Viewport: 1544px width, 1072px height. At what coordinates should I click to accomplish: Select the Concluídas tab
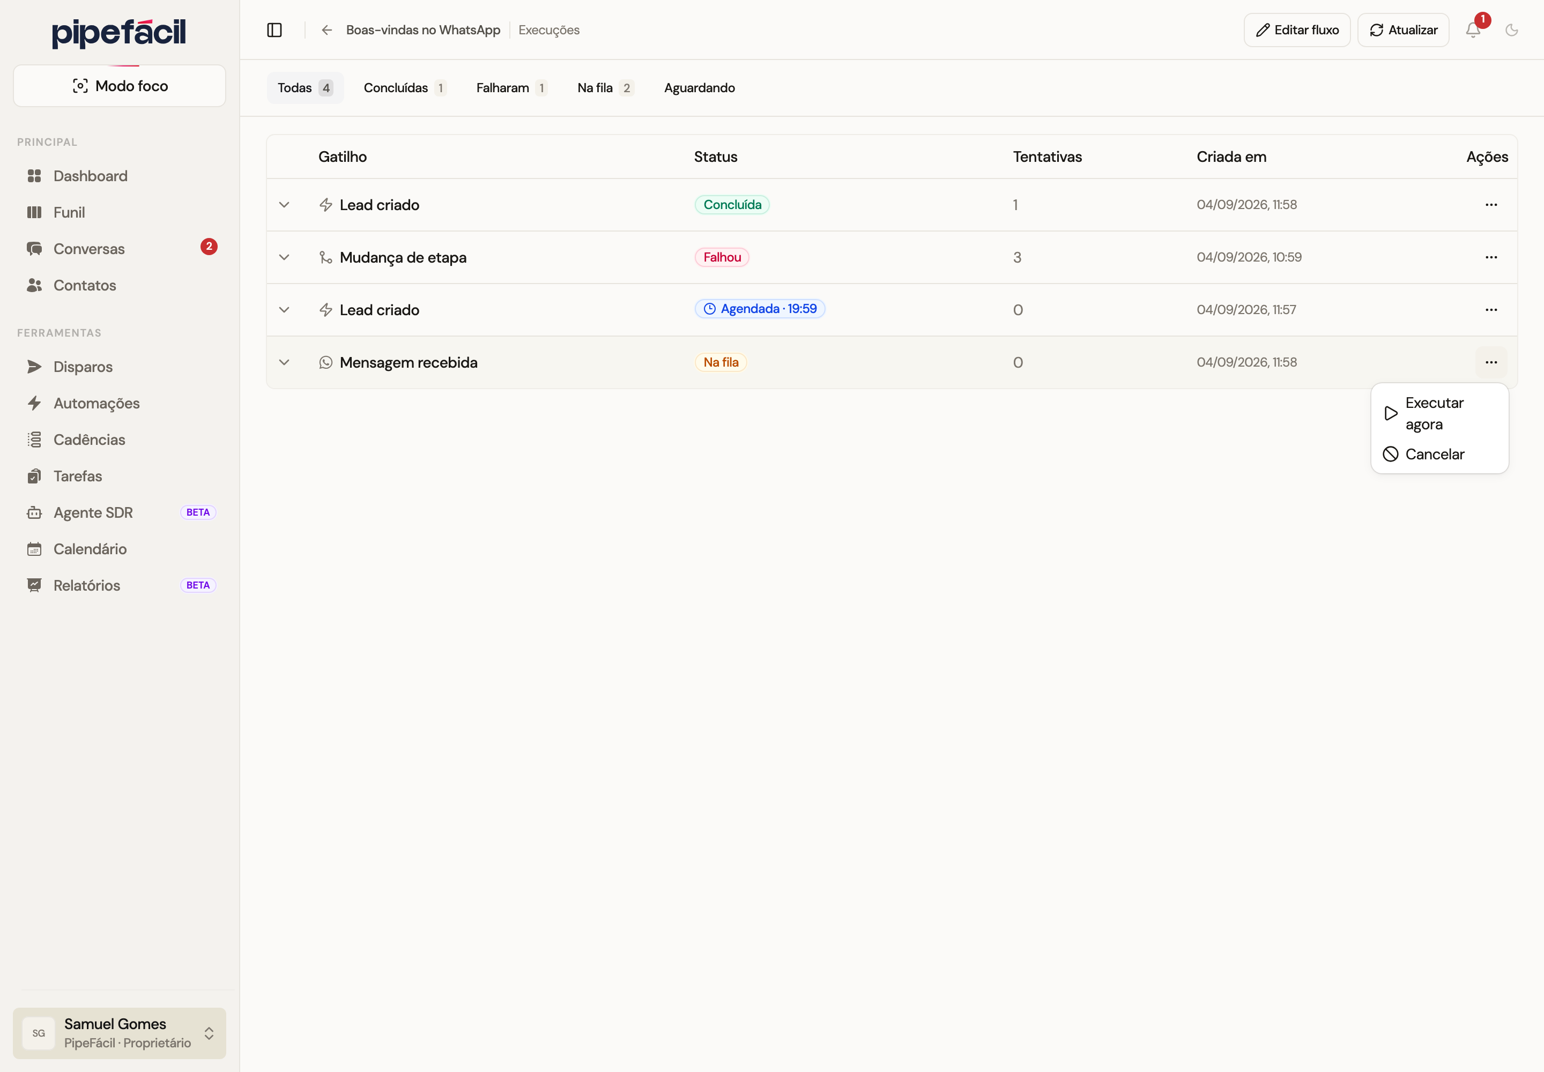(404, 88)
